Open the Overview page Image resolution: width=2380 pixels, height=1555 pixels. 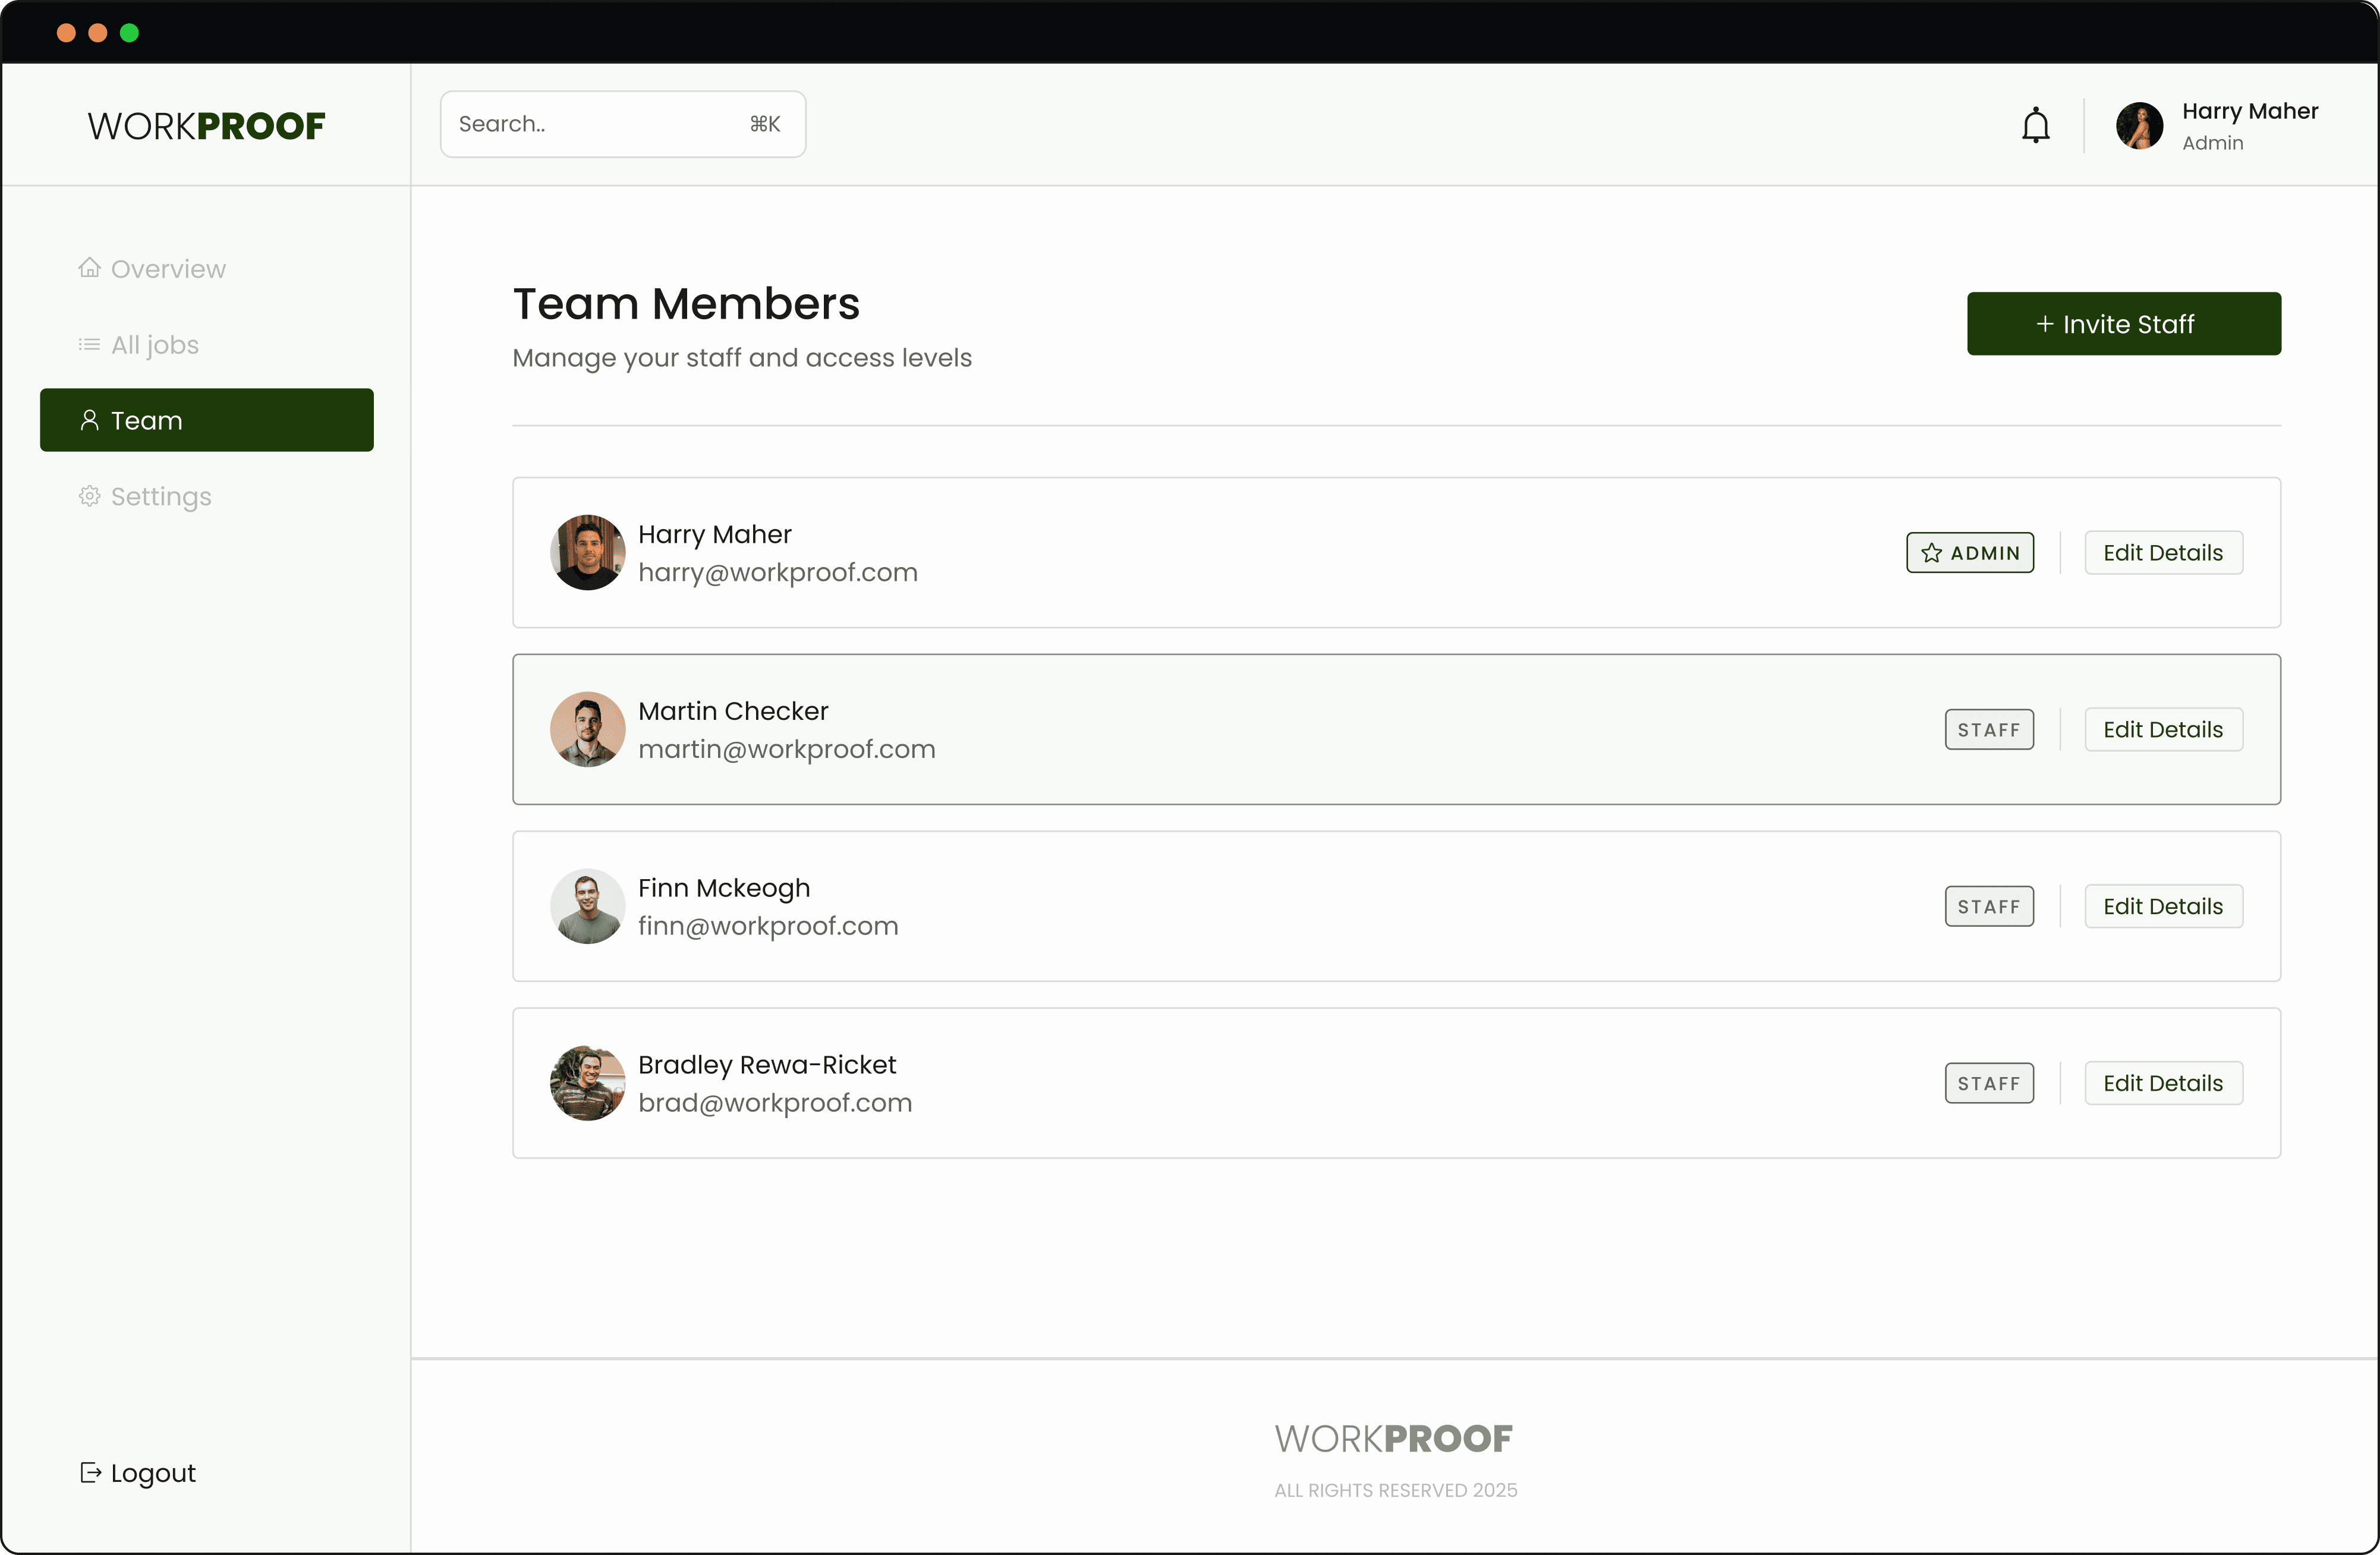[x=168, y=269]
